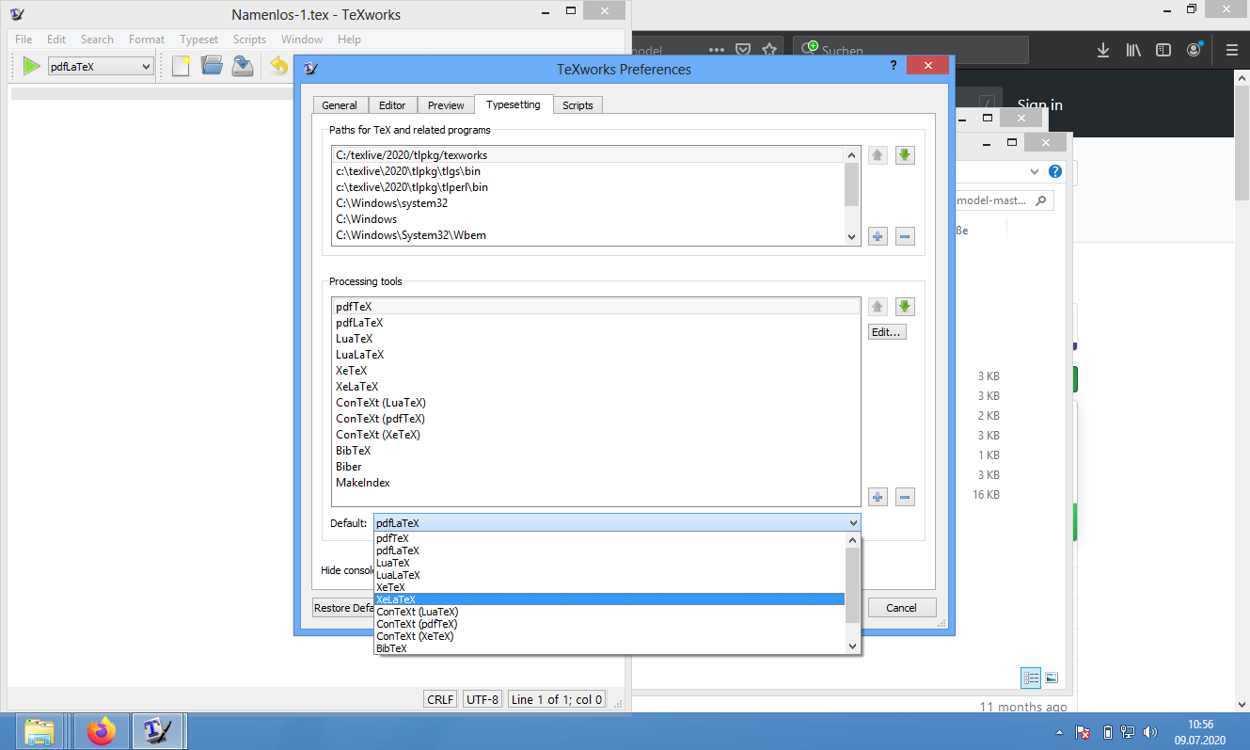The height and width of the screenshot is (750, 1250).
Task: Choose LuaTeX in the Default dropdown list
Action: click(609, 563)
